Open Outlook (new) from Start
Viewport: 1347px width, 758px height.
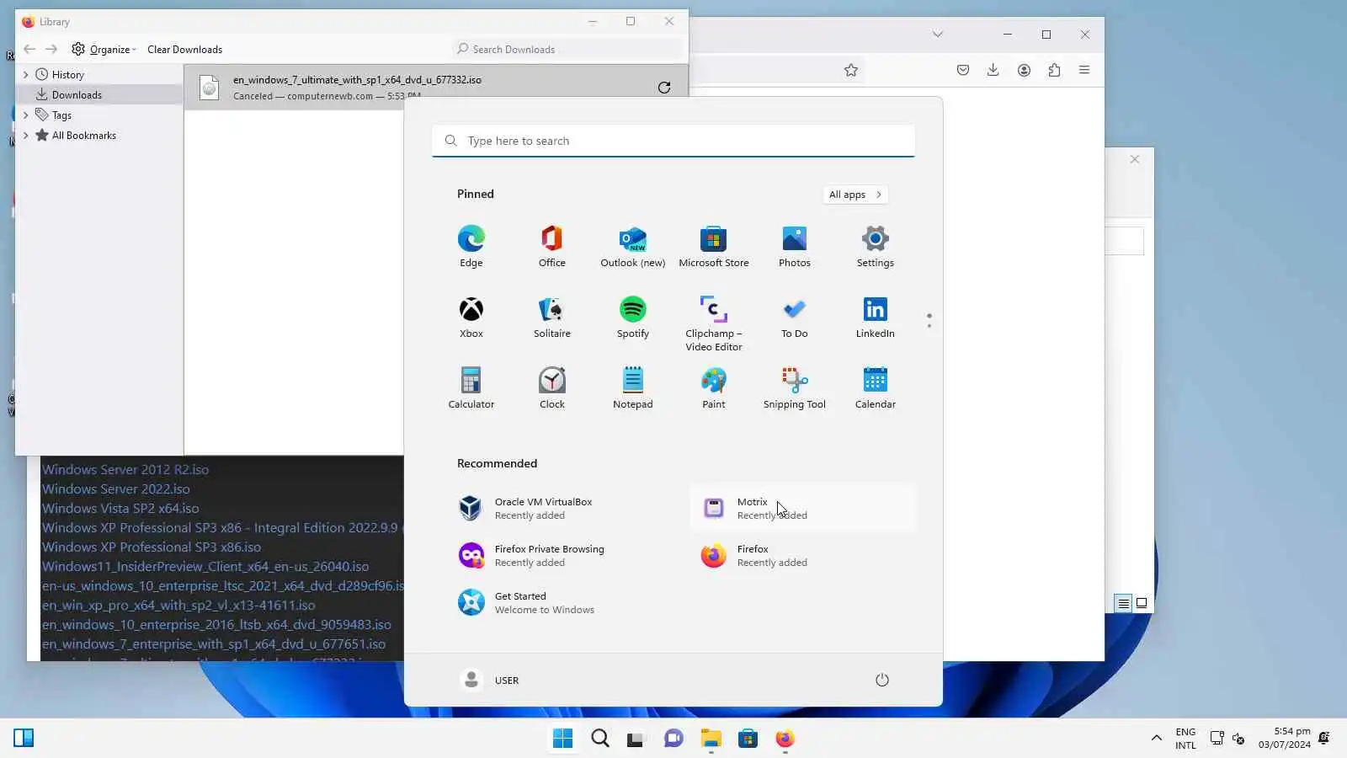click(x=633, y=246)
